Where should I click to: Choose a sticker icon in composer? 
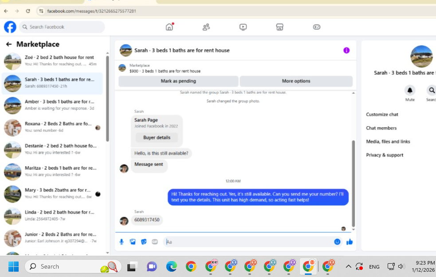(144, 242)
